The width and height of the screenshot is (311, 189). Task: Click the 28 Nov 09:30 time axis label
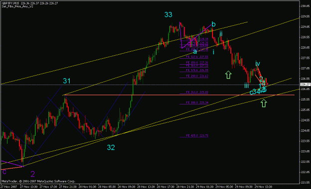[126, 187]
